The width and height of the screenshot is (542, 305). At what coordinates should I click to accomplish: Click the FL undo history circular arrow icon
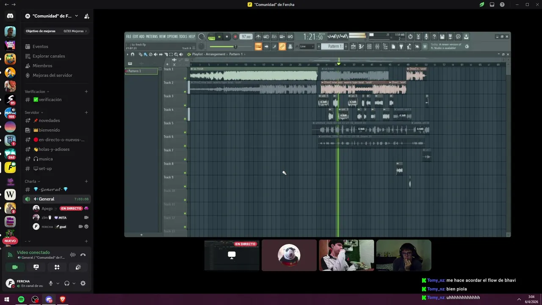[410, 37]
